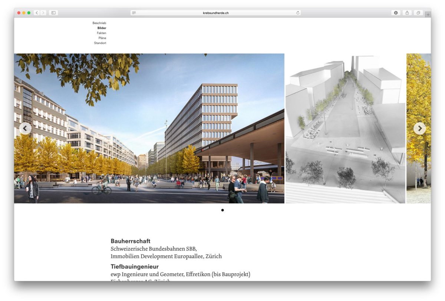Advance gallery with right carousel arrow
This screenshot has height=301, width=445.
pyautogui.click(x=419, y=128)
